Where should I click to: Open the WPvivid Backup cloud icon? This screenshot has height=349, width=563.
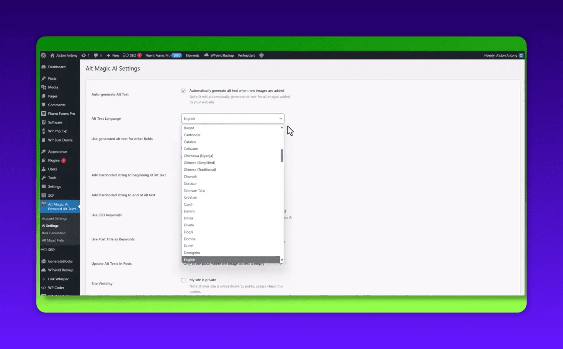click(x=44, y=270)
